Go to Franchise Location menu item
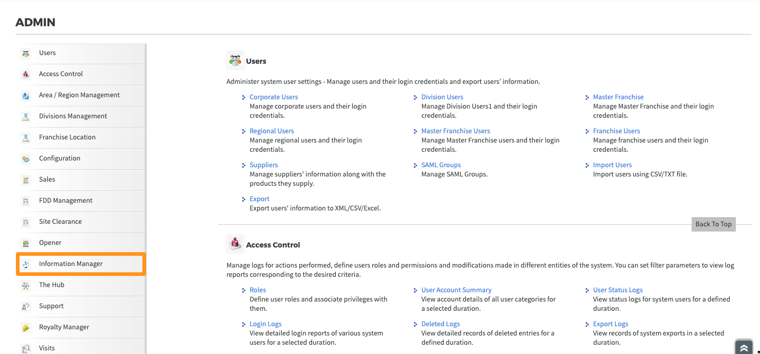Image resolution: width=760 pixels, height=354 pixels. (67, 137)
